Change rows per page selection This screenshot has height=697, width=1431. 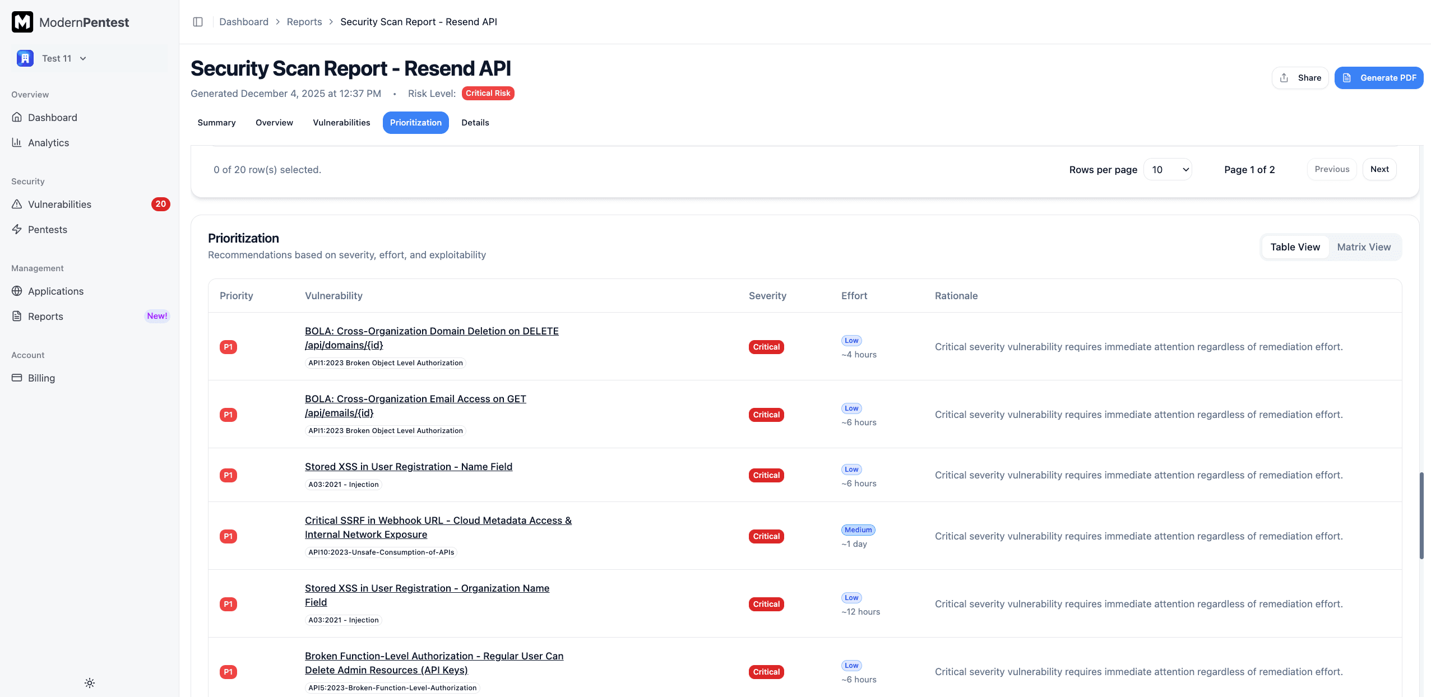click(x=1168, y=169)
